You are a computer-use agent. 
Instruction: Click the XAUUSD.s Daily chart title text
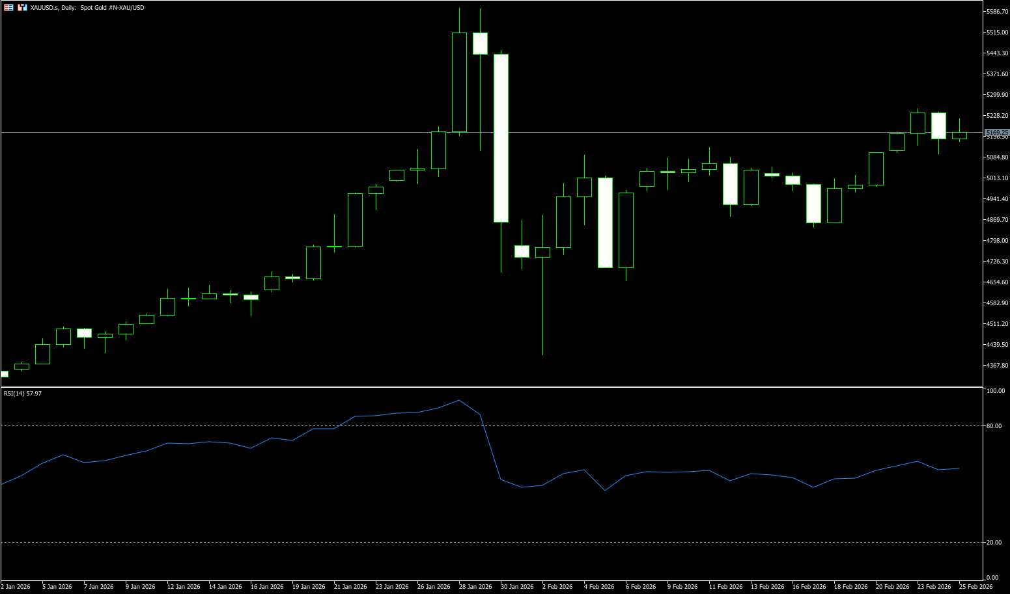tap(87, 8)
